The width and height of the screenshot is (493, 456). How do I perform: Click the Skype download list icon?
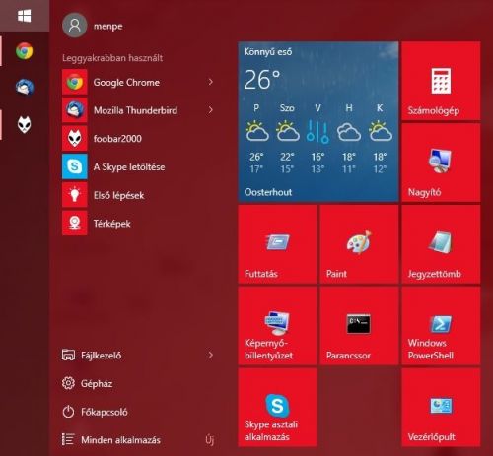point(75,166)
